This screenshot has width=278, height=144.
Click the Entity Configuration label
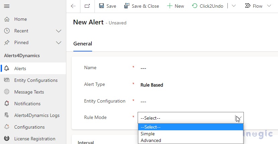(105, 101)
